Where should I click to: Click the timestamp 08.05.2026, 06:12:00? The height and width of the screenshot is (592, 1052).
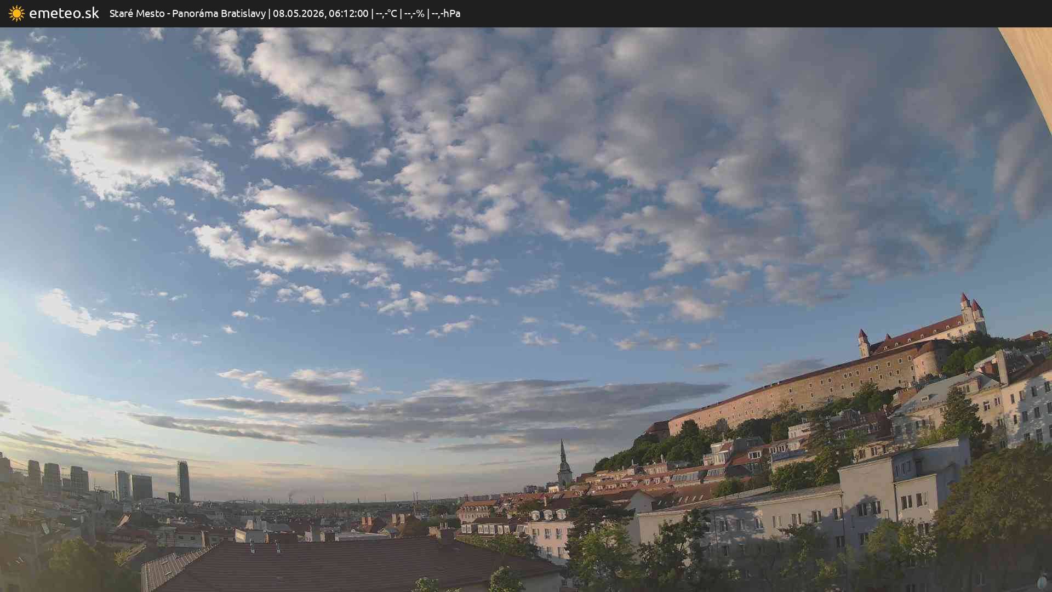point(321,13)
